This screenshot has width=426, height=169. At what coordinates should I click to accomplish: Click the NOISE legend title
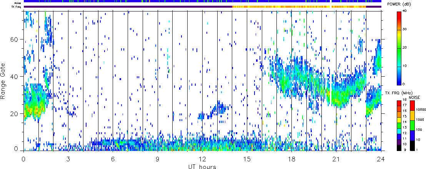pyautogui.click(x=414, y=97)
